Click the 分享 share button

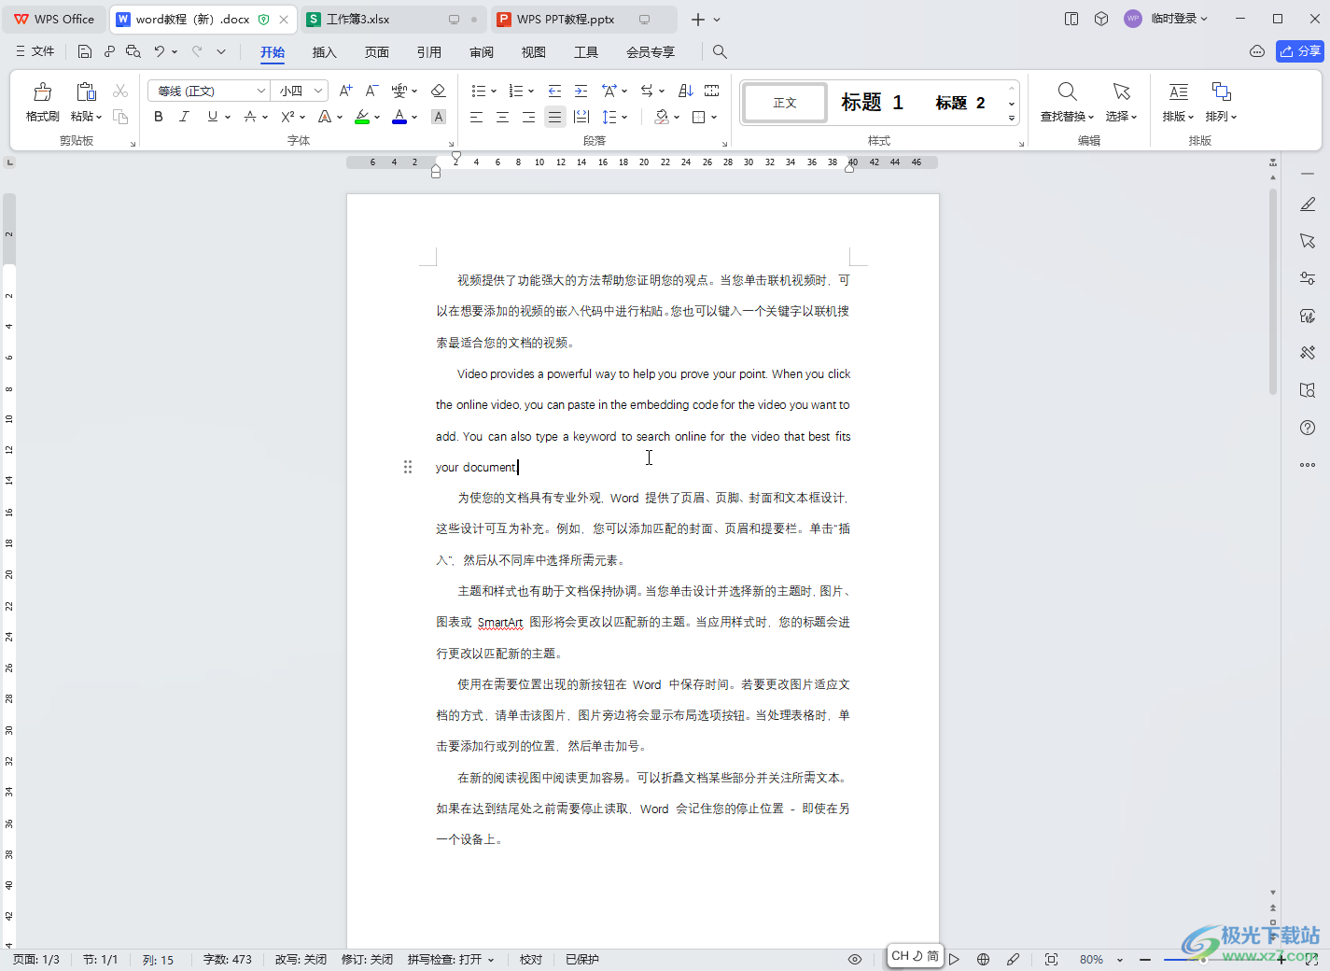(x=1300, y=51)
